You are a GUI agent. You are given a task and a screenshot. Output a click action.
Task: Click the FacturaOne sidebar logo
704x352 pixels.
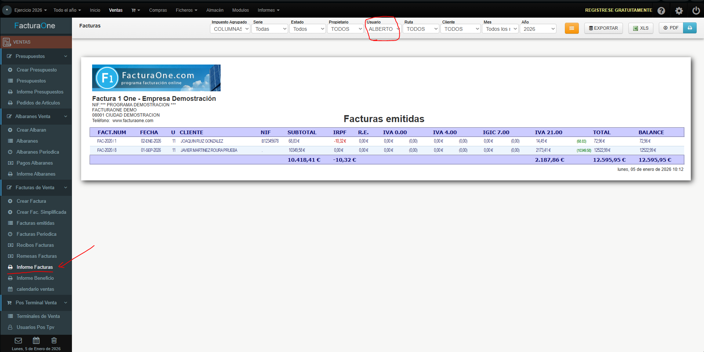(x=35, y=26)
